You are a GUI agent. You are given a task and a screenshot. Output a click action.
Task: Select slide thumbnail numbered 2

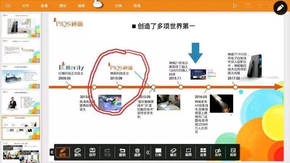click(x=21, y=77)
